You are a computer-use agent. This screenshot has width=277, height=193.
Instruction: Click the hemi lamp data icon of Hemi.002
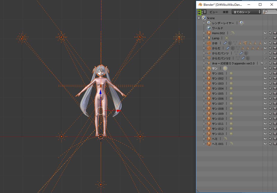pos(232,33)
